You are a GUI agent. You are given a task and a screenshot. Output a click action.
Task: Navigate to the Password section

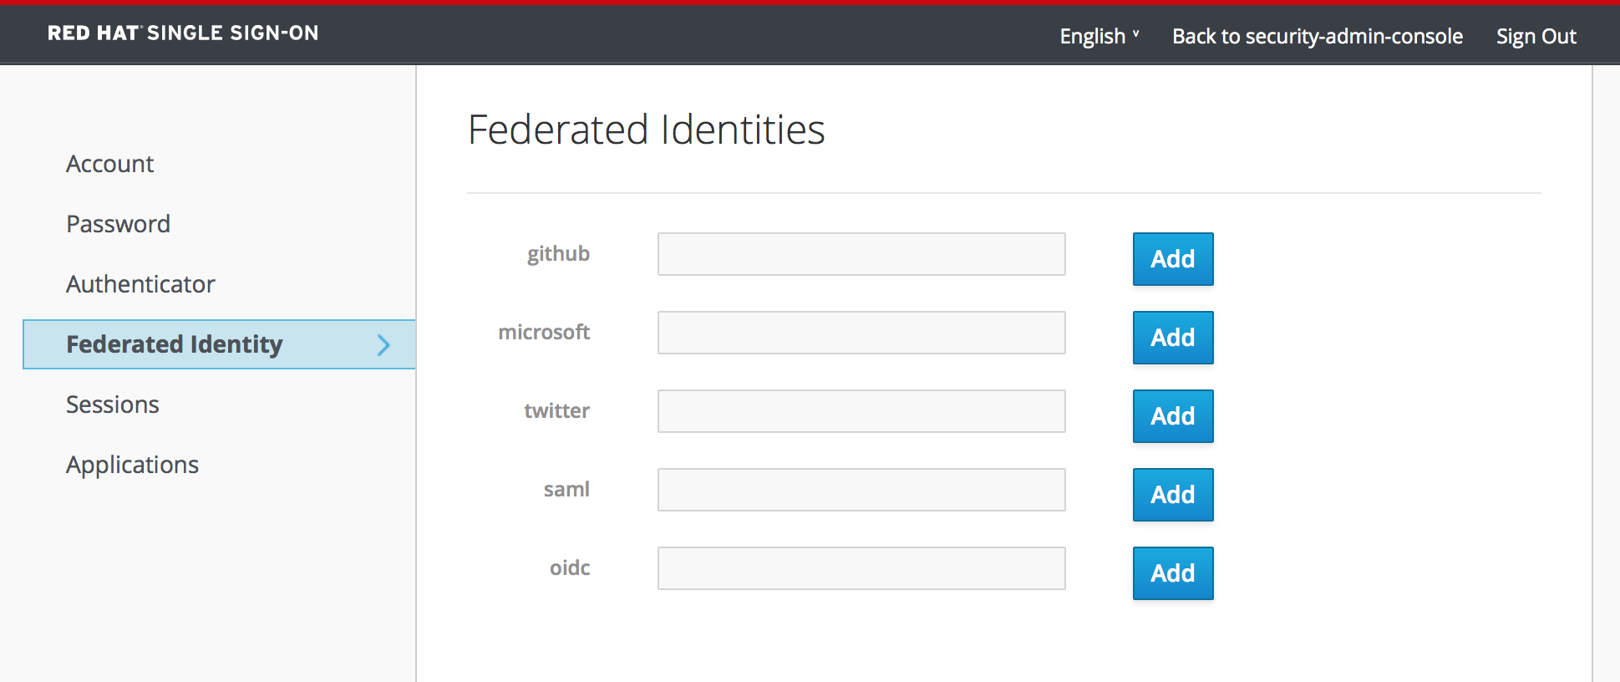118,224
